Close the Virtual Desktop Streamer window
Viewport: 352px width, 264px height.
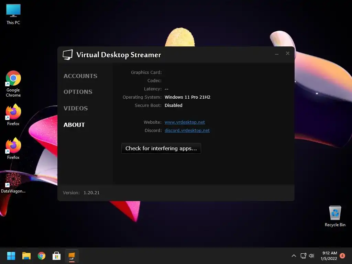[288, 53]
